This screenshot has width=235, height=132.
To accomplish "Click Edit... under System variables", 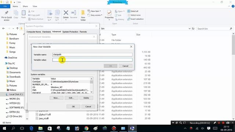I will tap(71, 98).
